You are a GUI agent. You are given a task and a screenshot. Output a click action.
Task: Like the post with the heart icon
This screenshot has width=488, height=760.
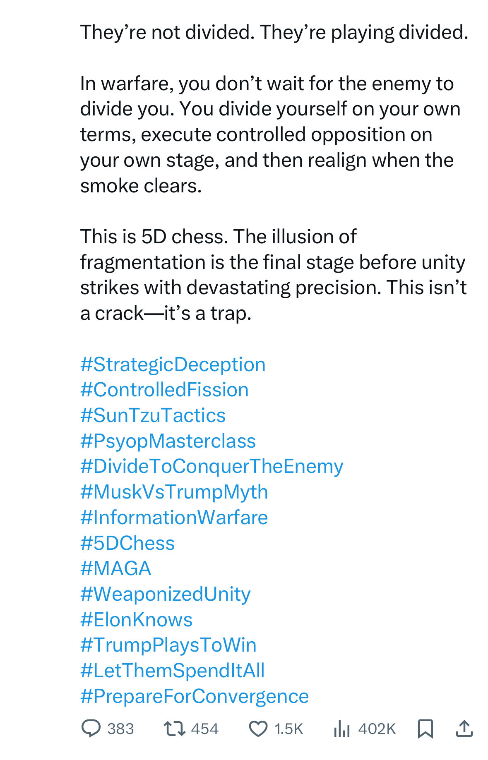[x=258, y=729]
